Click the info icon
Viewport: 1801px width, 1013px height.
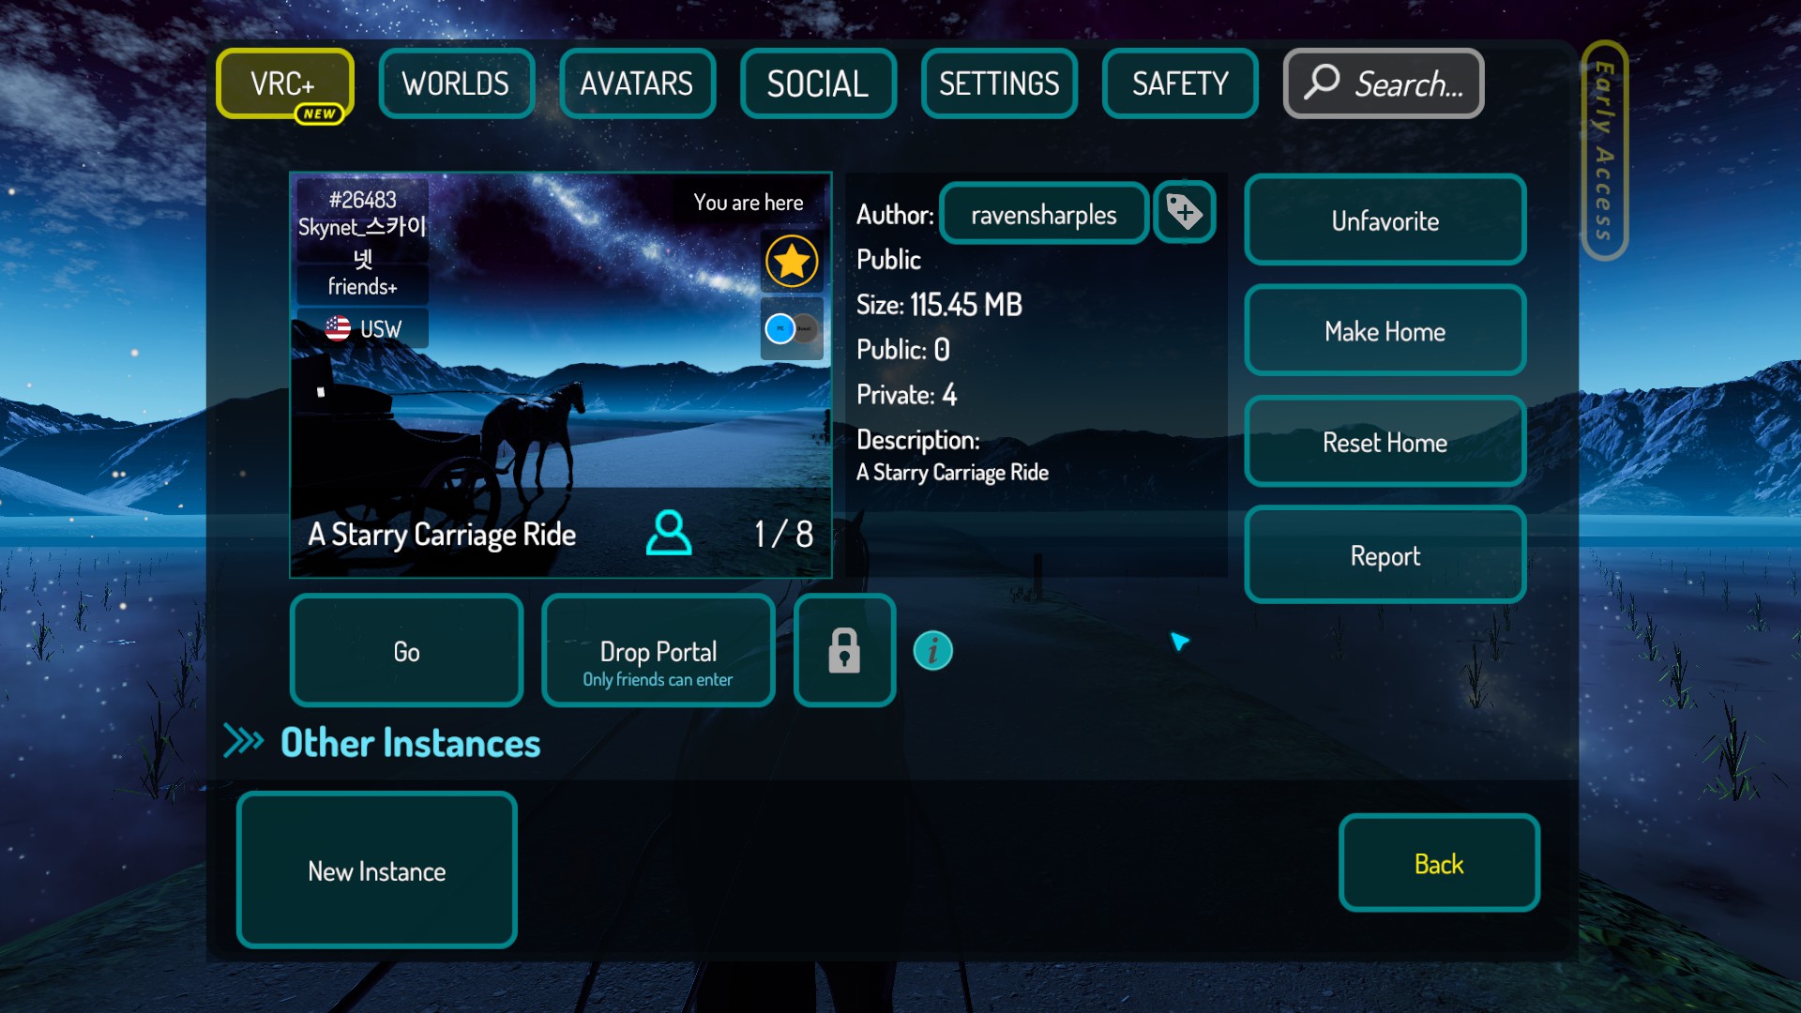coord(933,651)
